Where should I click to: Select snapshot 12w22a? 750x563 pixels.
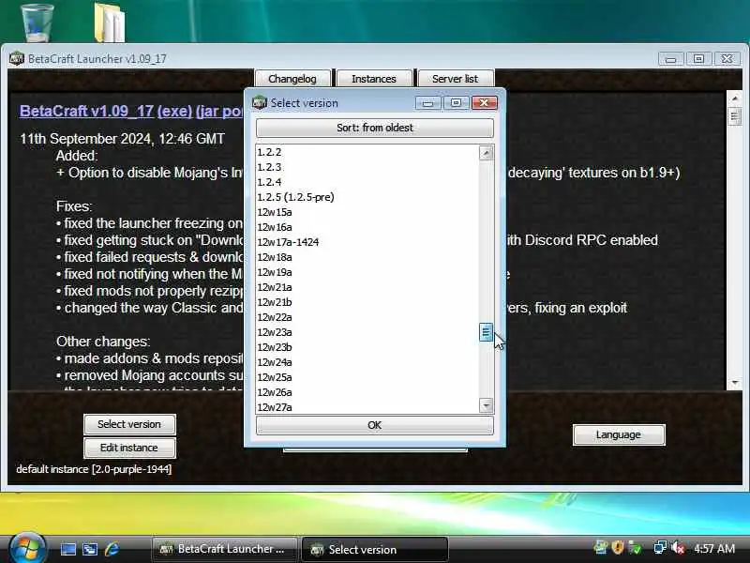pos(367,317)
